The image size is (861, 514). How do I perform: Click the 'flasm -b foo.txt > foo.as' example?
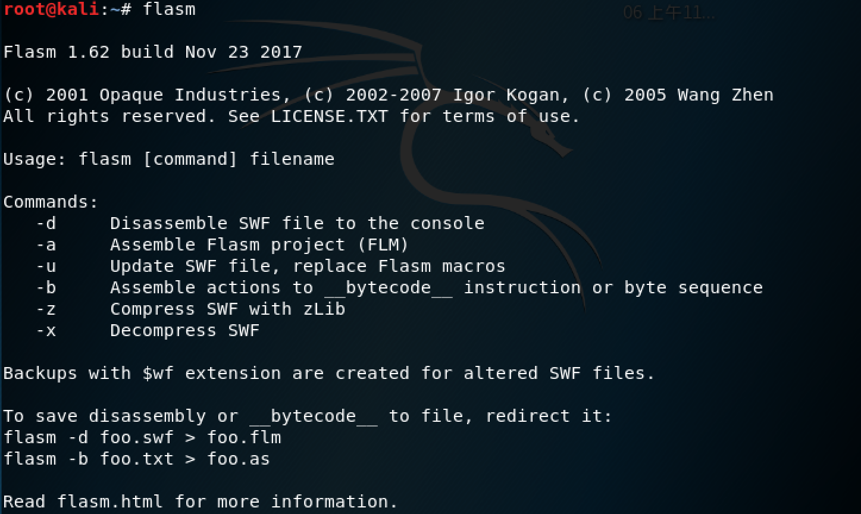(x=137, y=459)
